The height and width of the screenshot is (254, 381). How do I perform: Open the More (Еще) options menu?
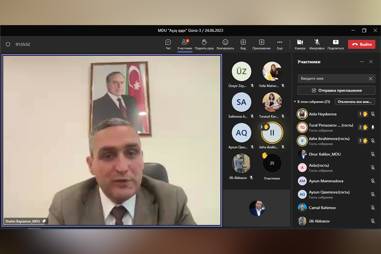tap(280, 42)
